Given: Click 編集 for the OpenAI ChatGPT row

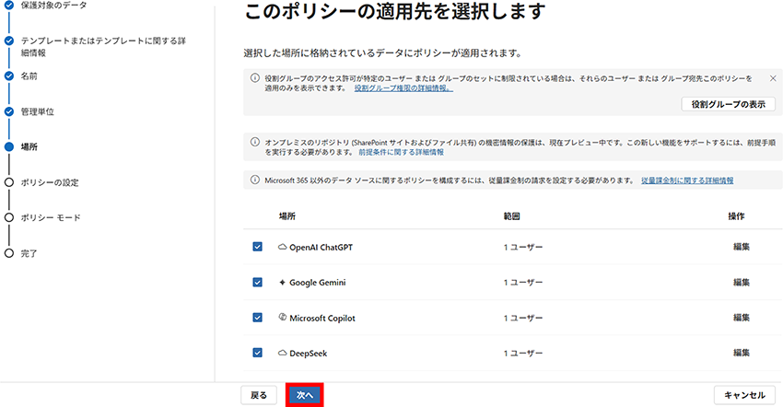Looking at the screenshot, I should tap(741, 247).
